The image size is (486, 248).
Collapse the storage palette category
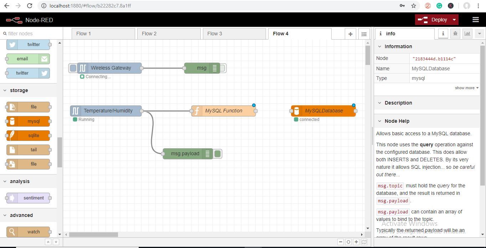[29, 90]
